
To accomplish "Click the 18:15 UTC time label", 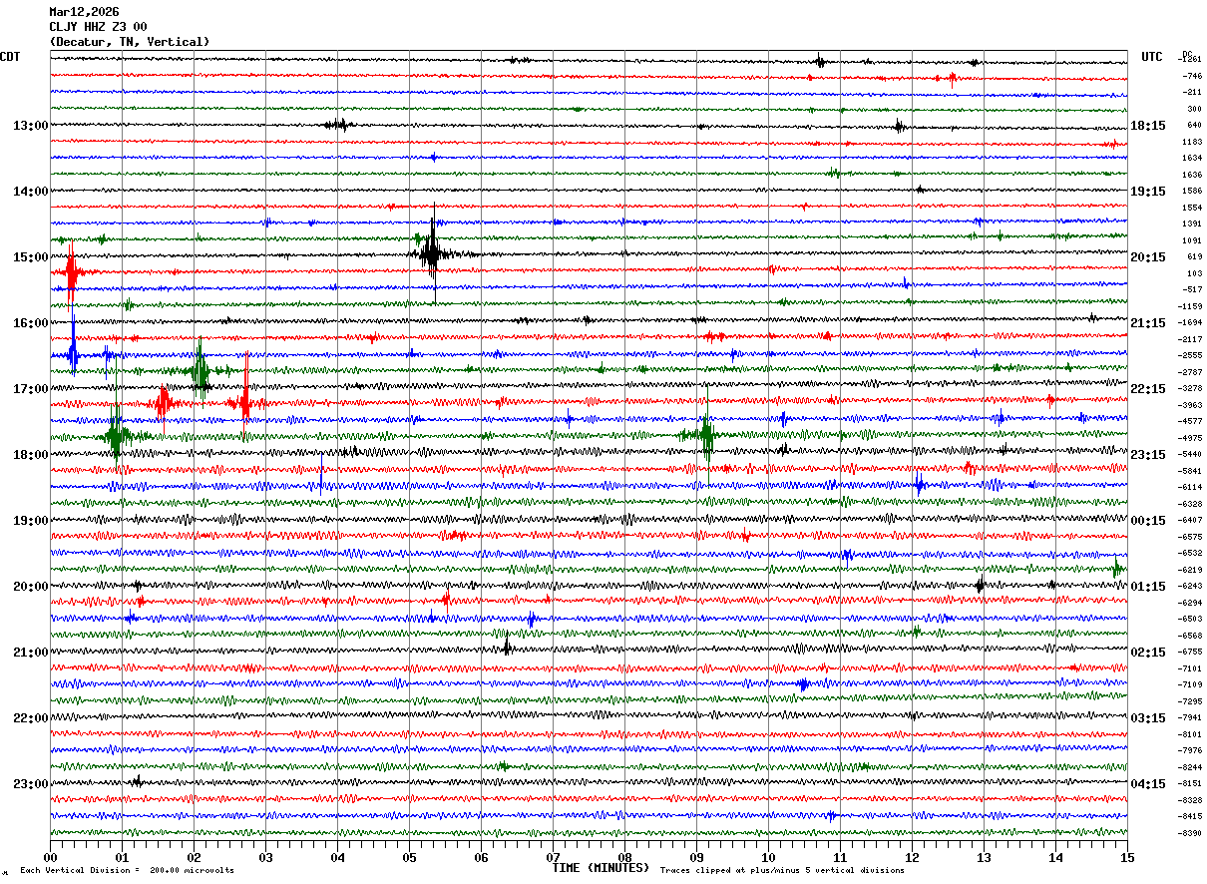I will (1148, 126).
